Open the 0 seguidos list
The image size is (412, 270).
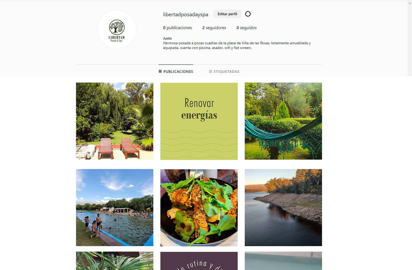pos(247,28)
